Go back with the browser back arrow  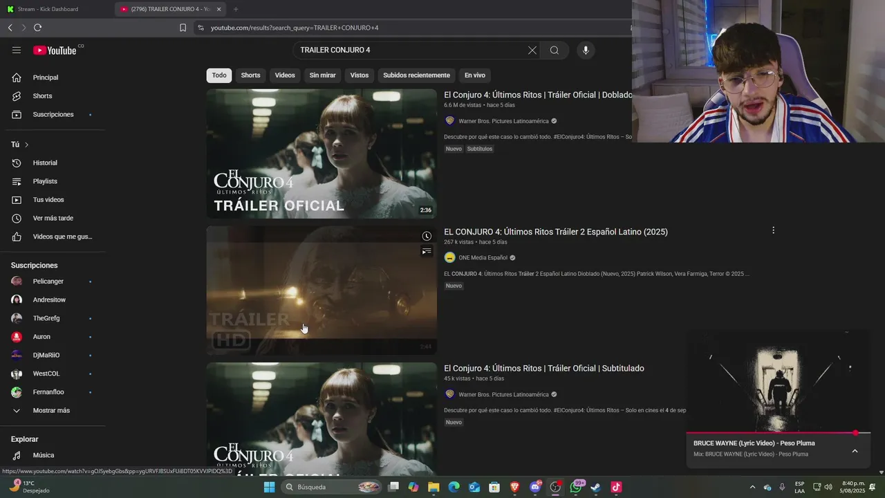[10, 28]
